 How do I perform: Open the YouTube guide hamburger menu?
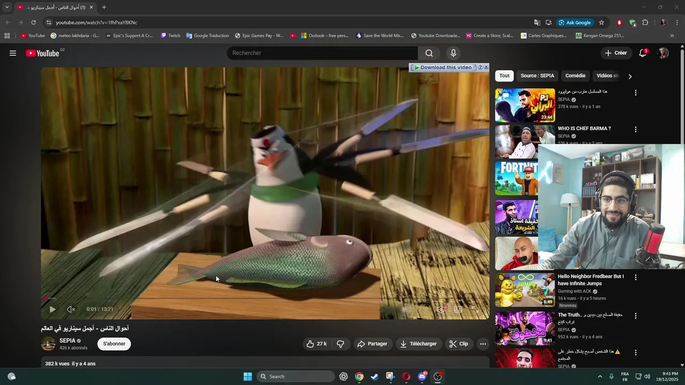click(13, 53)
